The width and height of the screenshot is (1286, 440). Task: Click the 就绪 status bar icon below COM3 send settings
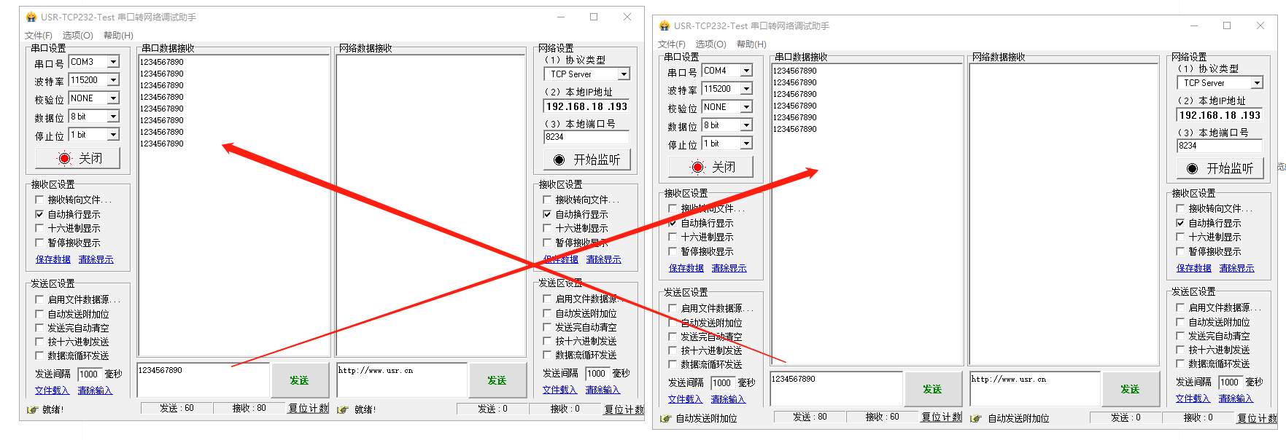pyautogui.click(x=32, y=409)
